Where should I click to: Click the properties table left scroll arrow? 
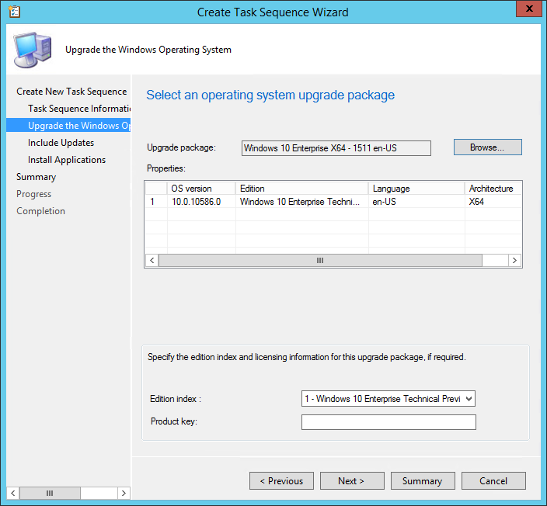[x=152, y=260]
